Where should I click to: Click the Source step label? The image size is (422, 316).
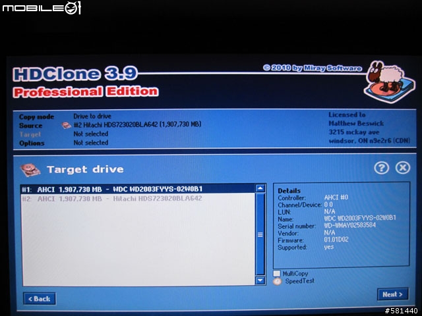[31, 126]
